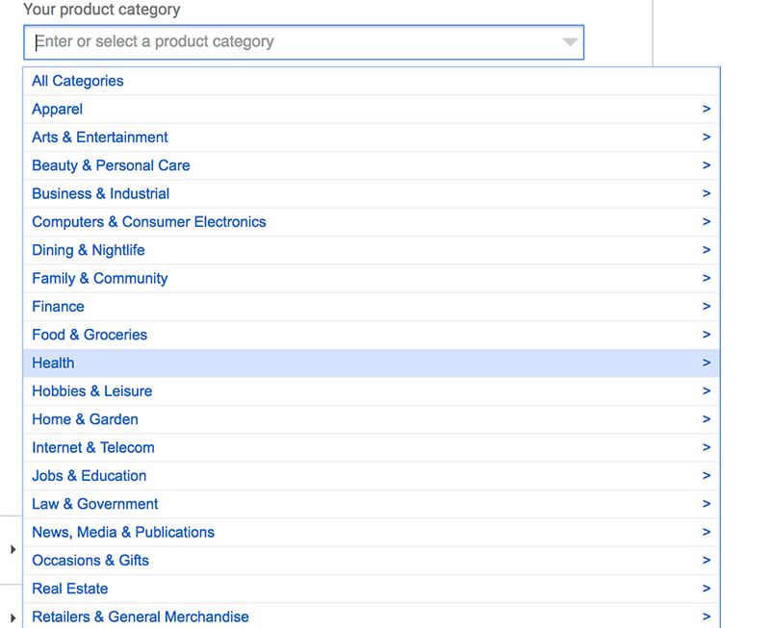The image size is (770, 628).
Task: Open the product category dropdown arrow
Action: [x=570, y=42]
